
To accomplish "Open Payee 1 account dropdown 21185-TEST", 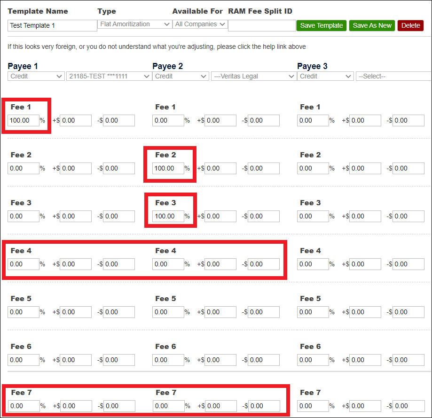I will pyautogui.click(x=109, y=77).
